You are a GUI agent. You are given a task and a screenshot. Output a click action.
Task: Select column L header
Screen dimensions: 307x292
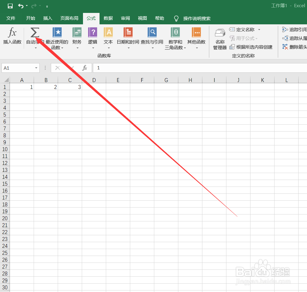pyautogui.click(x=287, y=80)
